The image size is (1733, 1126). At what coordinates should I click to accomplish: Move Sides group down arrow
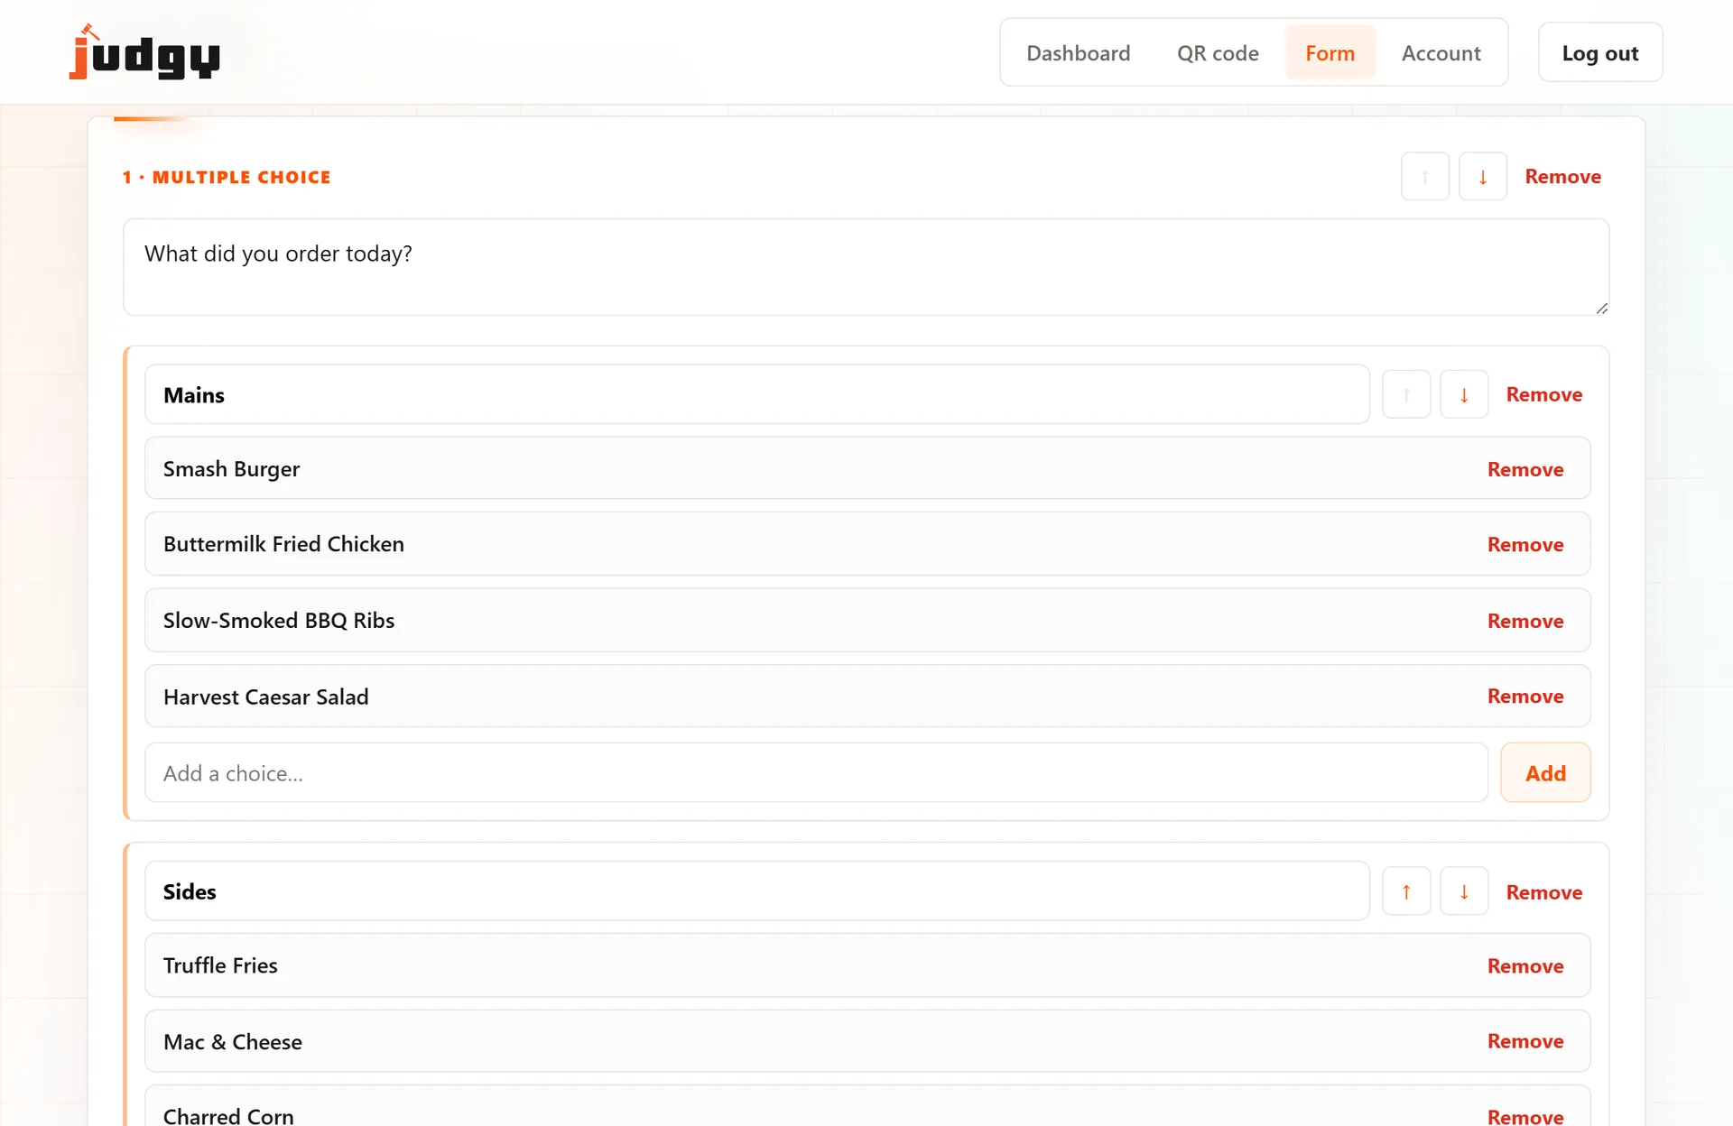tap(1464, 891)
